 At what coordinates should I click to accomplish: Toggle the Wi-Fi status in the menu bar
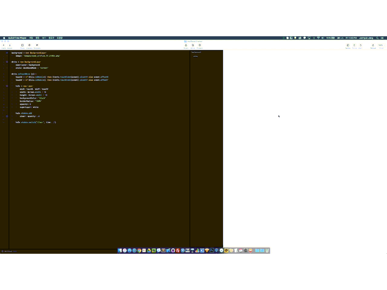[x=318, y=37]
